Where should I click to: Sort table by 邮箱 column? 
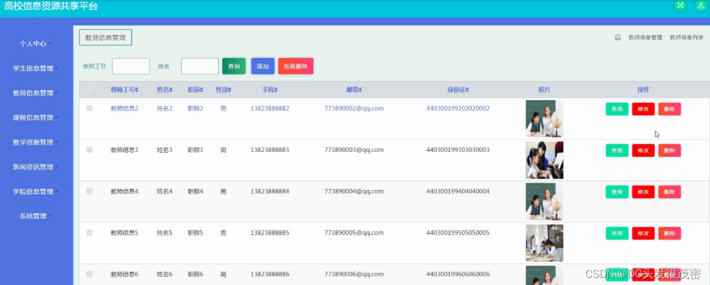[354, 90]
